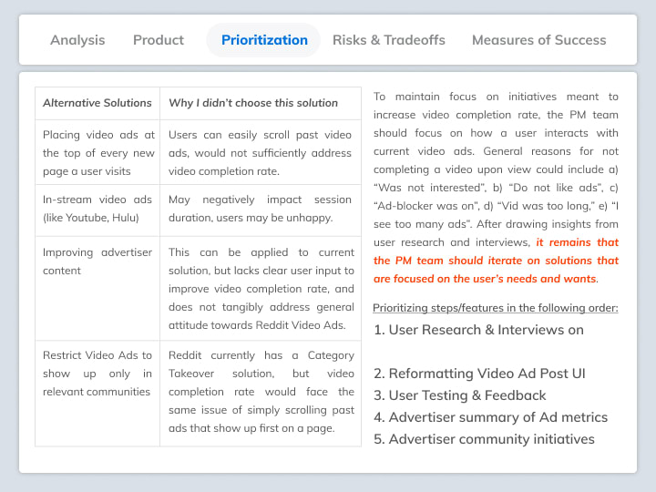
Task: Click the Why I didn't choose header
Action: [261, 103]
